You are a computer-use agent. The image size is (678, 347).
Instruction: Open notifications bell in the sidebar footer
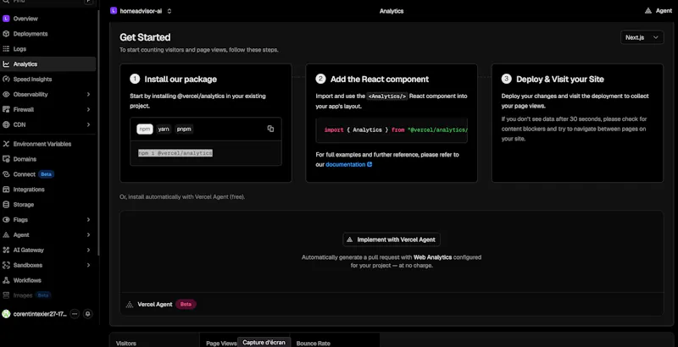(88, 314)
